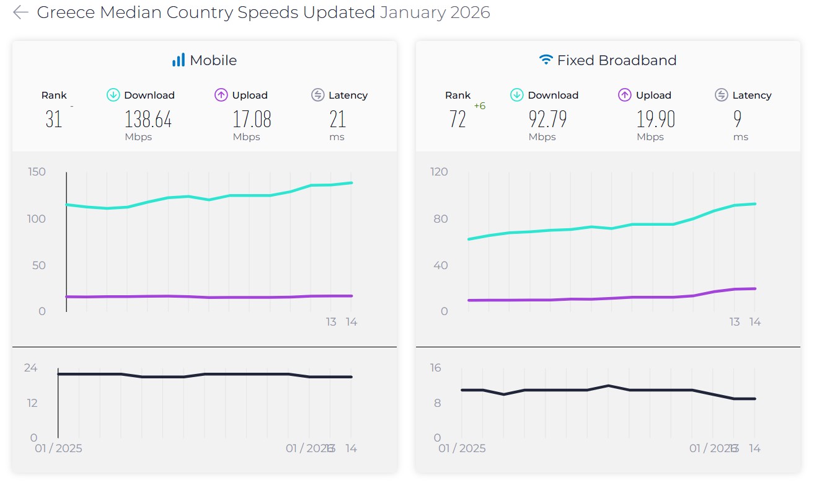Select the Mobile panel heading

click(213, 60)
